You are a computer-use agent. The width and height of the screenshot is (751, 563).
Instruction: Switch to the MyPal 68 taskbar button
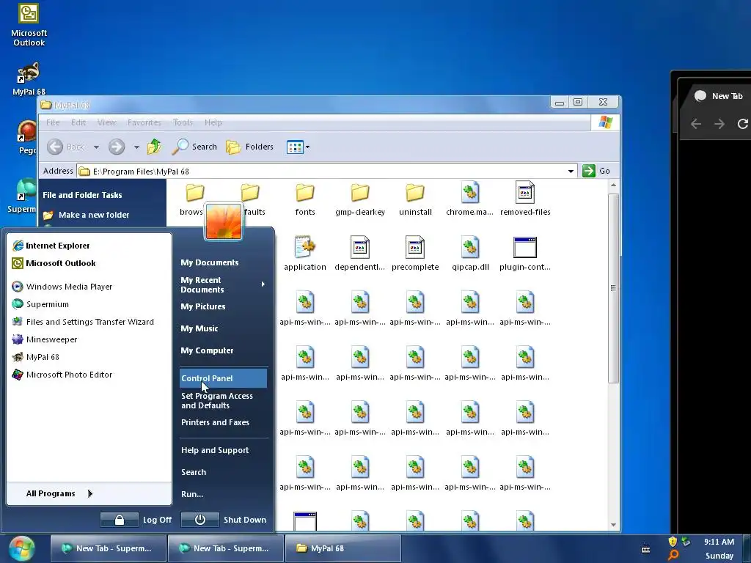pos(343,548)
